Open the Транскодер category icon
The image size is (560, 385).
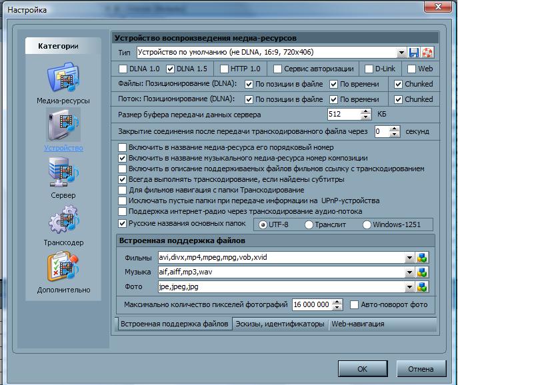point(63,221)
